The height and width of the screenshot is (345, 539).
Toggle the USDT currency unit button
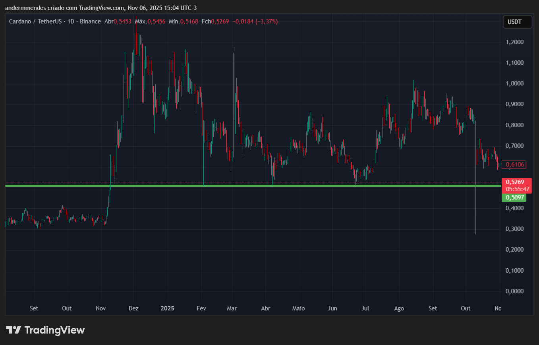(517, 22)
